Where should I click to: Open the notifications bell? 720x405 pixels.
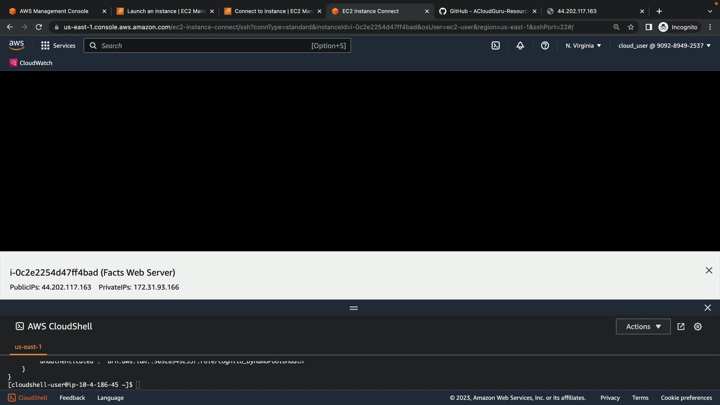520,45
